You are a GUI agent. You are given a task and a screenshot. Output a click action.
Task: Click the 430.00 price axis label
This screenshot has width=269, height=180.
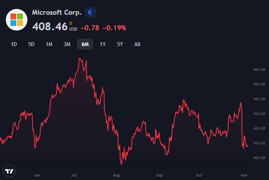click(259, 114)
